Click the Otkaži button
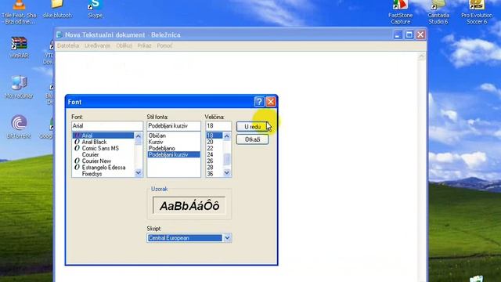 point(252,139)
